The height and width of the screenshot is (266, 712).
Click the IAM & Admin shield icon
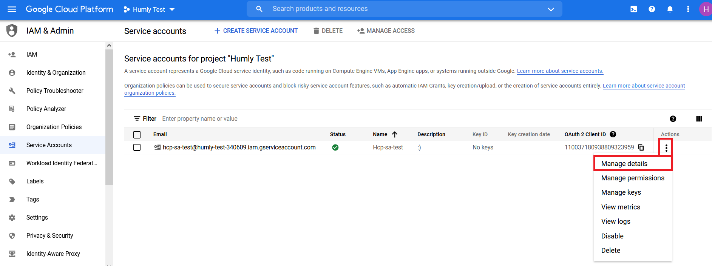point(12,31)
